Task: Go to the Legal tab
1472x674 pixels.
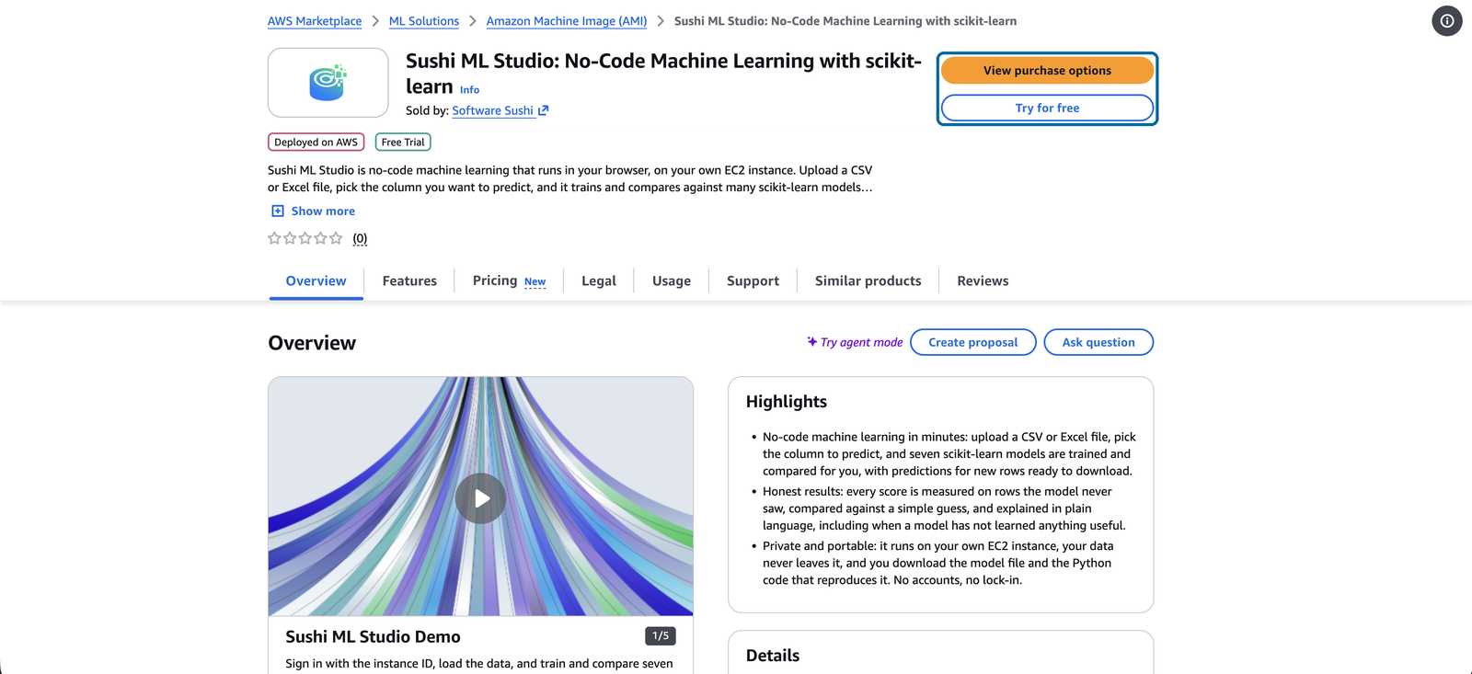Action: pos(599,280)
